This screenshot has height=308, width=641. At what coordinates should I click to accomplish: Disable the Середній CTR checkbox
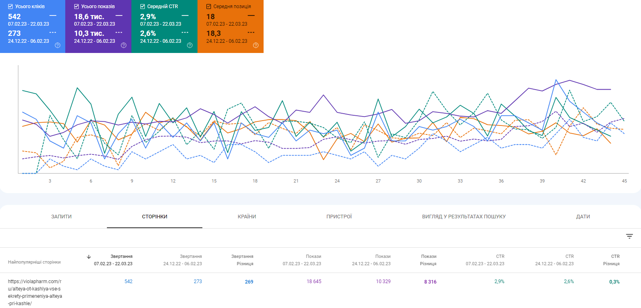point(143,7)
